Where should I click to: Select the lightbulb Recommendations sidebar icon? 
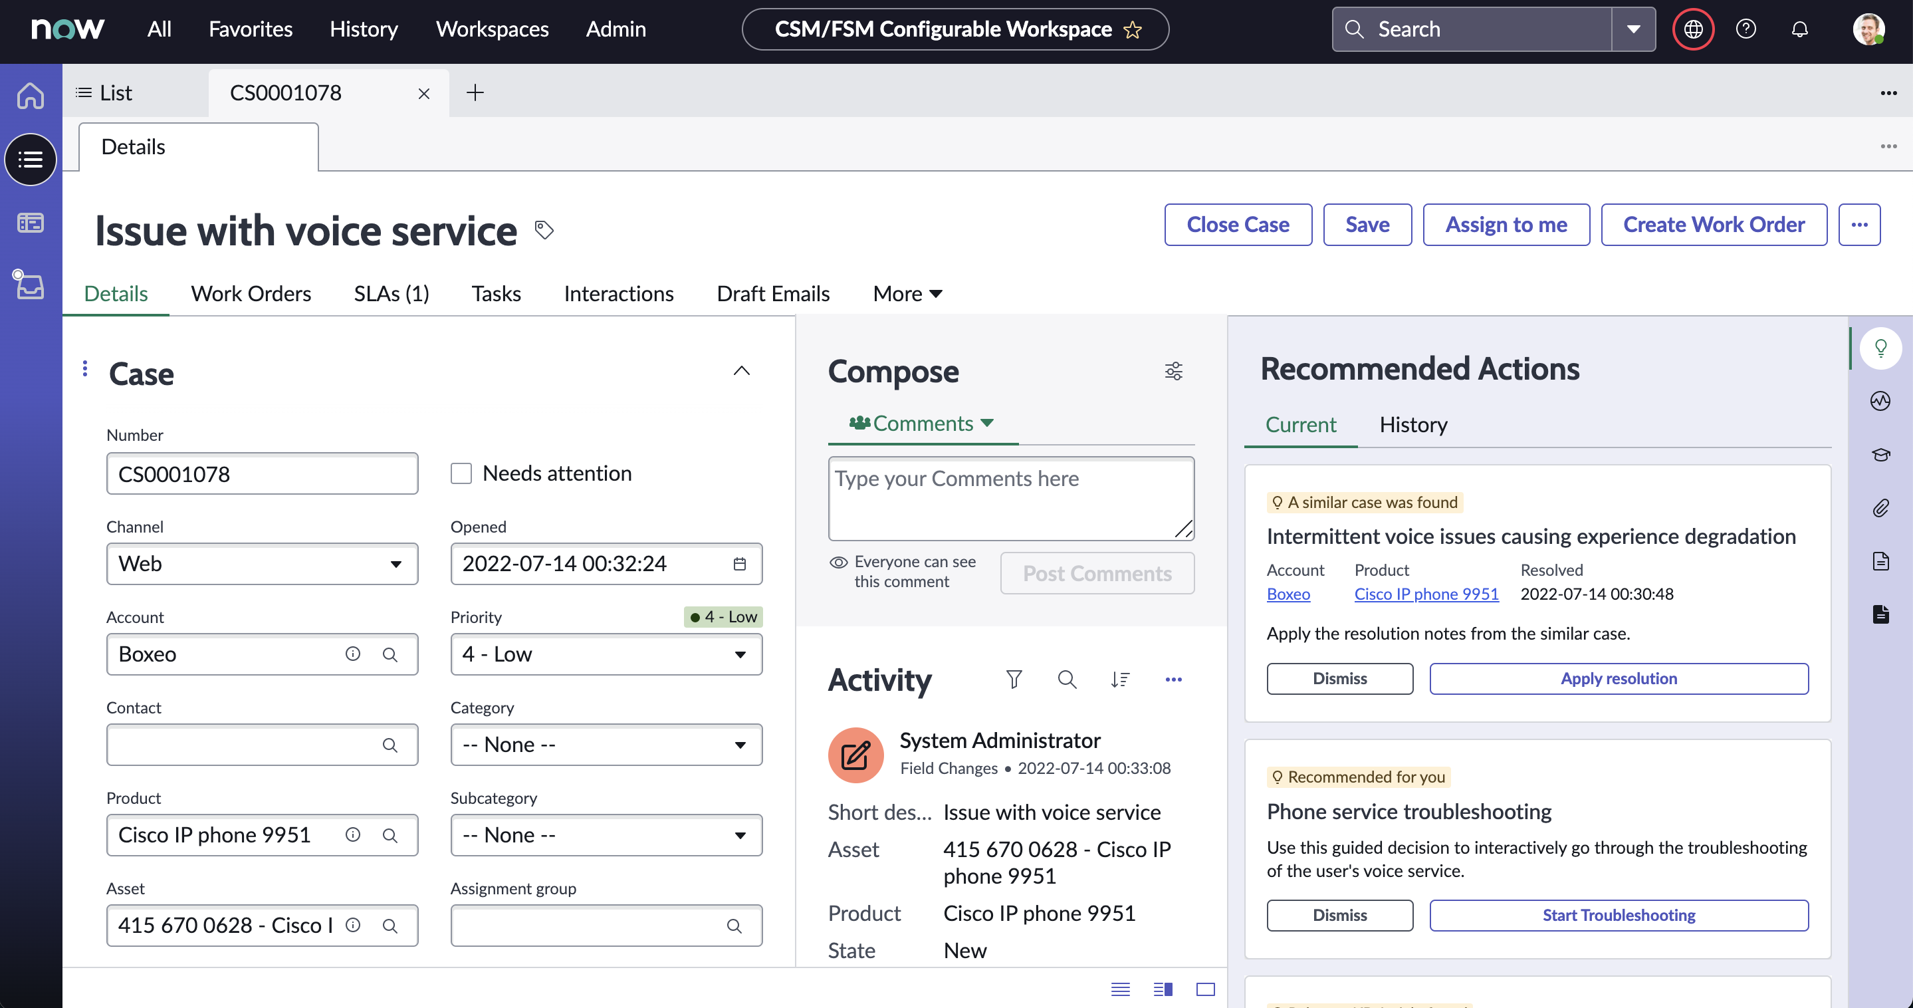point(1881,347)
